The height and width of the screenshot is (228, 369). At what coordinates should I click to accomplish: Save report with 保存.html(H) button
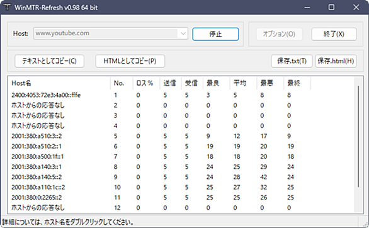(x=336, y=61)
